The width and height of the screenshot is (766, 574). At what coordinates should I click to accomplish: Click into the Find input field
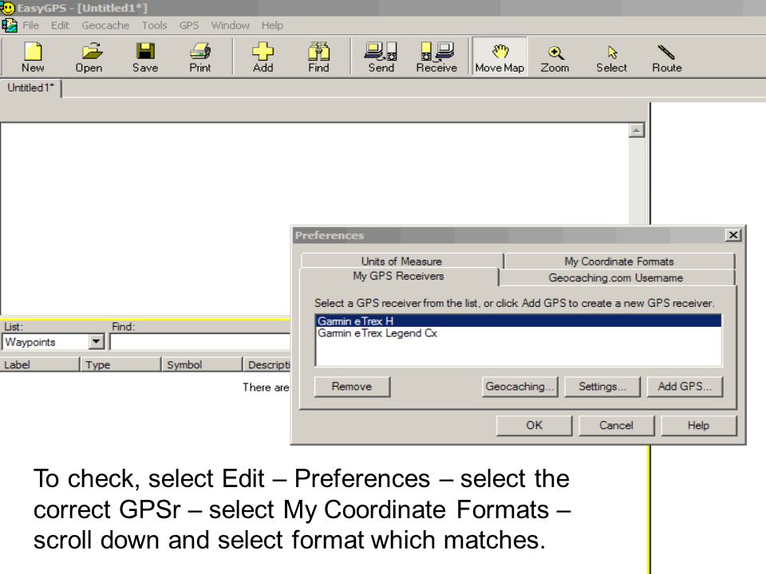pyautogui.click(x=200, y=342)
